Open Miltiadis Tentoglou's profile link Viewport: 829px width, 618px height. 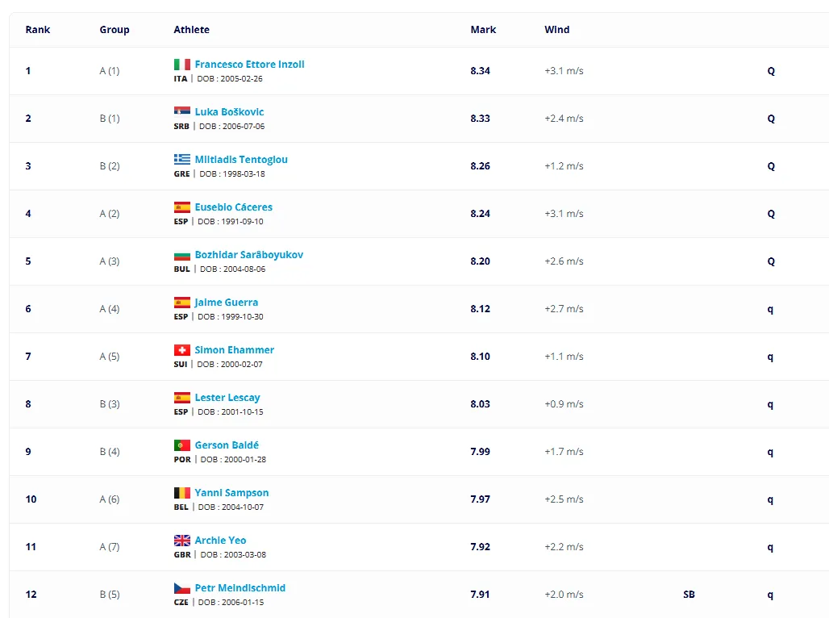coord(241,159)
